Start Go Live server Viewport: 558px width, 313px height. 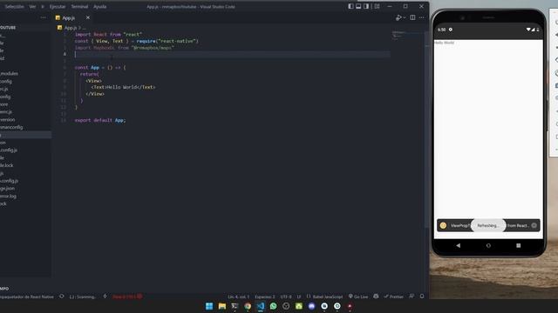[x=358, y=296]
